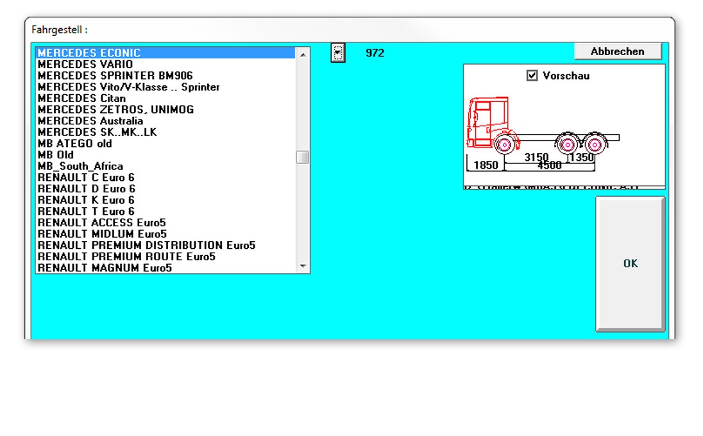Click the Abbrechen button
The image size is (703, 436).
tap(617, 51)
